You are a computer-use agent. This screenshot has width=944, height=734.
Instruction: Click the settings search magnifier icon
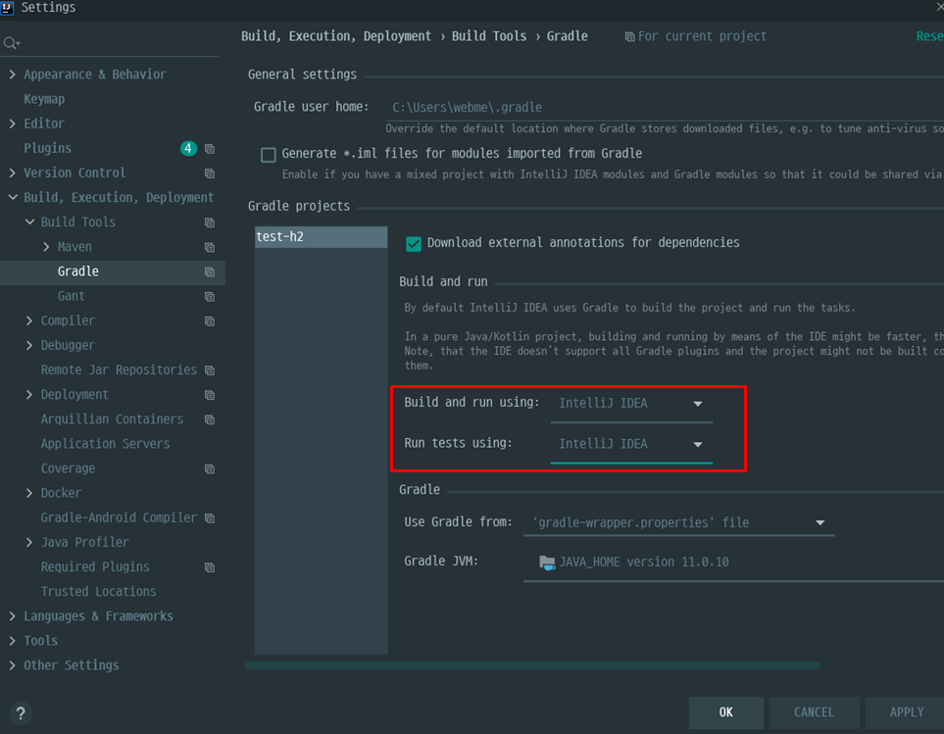click(x=11, y=43)
